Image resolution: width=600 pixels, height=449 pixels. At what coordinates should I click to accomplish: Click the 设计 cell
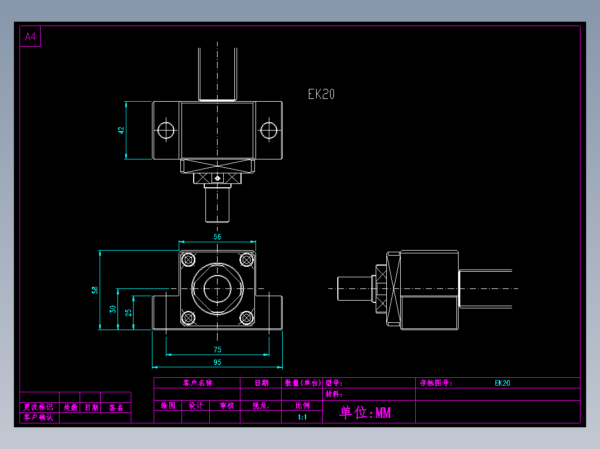pyautogui.click(x=196, y=406)
